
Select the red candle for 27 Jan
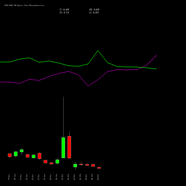point(39,156)
